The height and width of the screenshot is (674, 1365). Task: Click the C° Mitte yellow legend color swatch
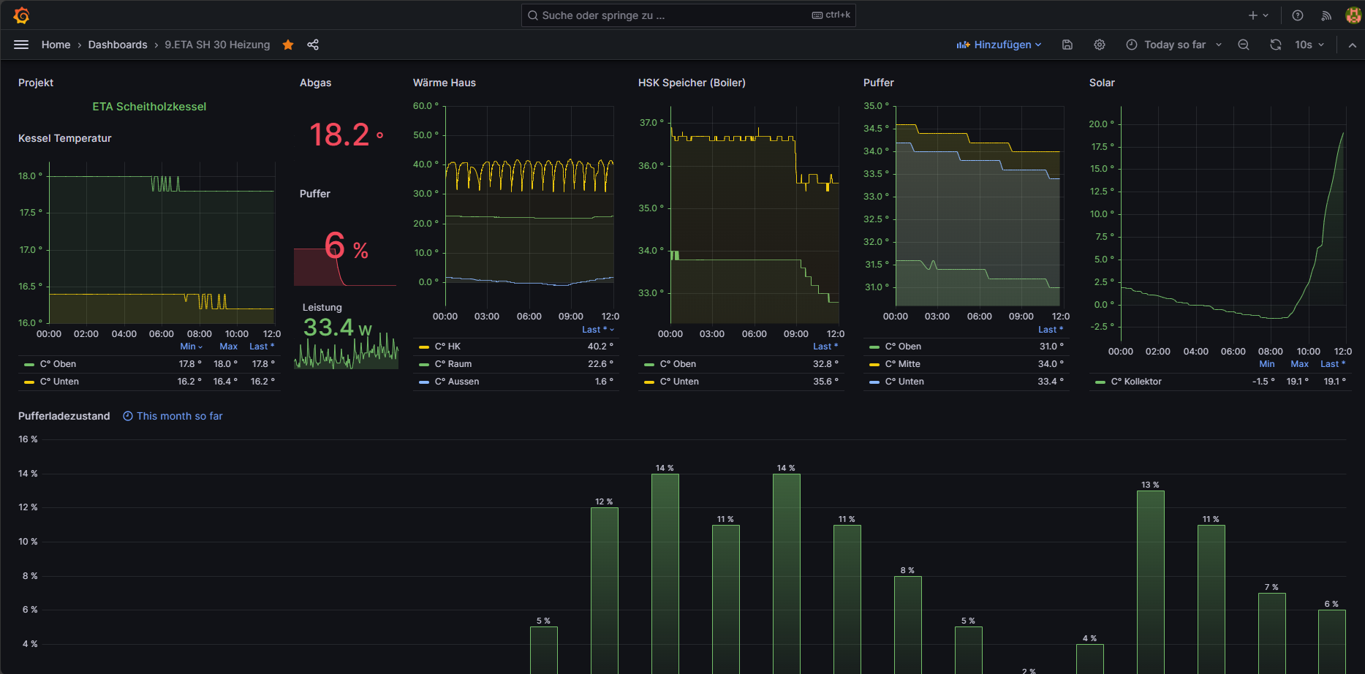pos(874,364)
